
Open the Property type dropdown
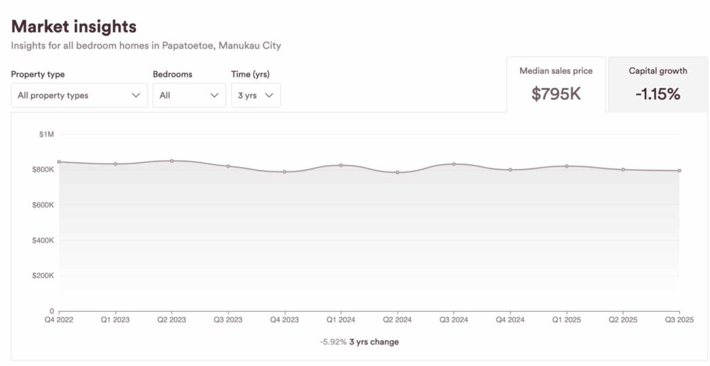tap(78, 96)
